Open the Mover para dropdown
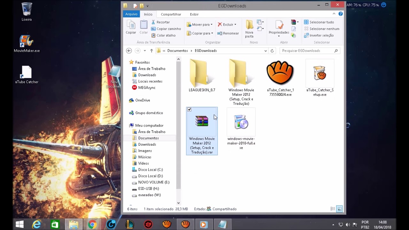The height and width of the screenshot is (230, 409). [200, 25]
